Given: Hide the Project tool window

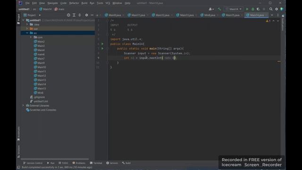Looking at the screenshot, I should coord(92,15).
